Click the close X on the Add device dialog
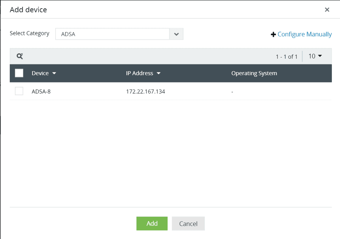 327,9
